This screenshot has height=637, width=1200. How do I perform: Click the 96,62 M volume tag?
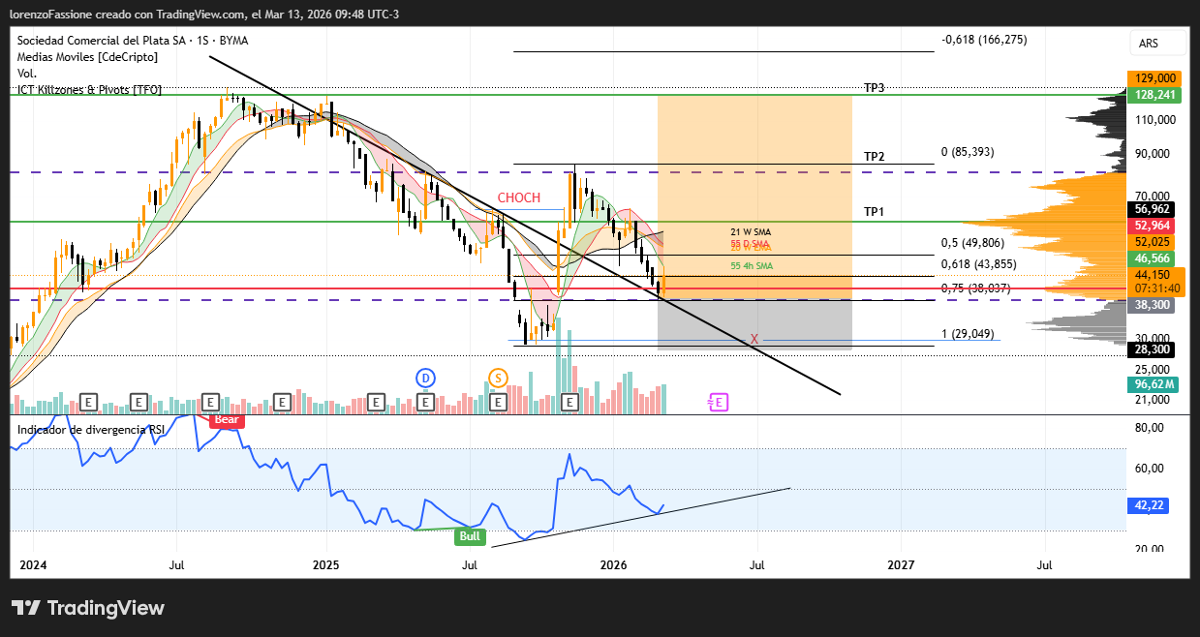pyautogui.click(x=1154, y=384)
